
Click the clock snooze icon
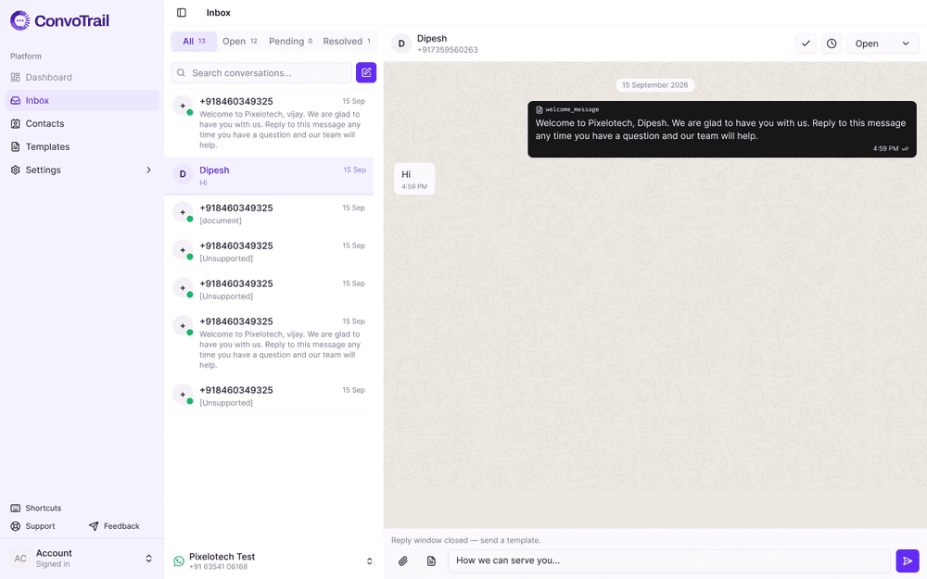[832, 44]
